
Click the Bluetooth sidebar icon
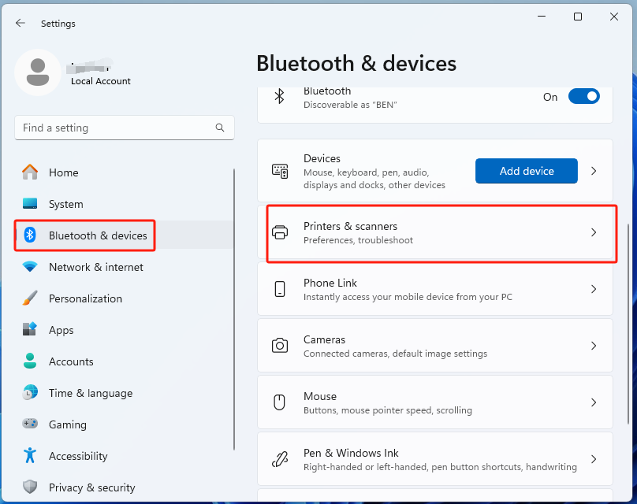point(30,235)
